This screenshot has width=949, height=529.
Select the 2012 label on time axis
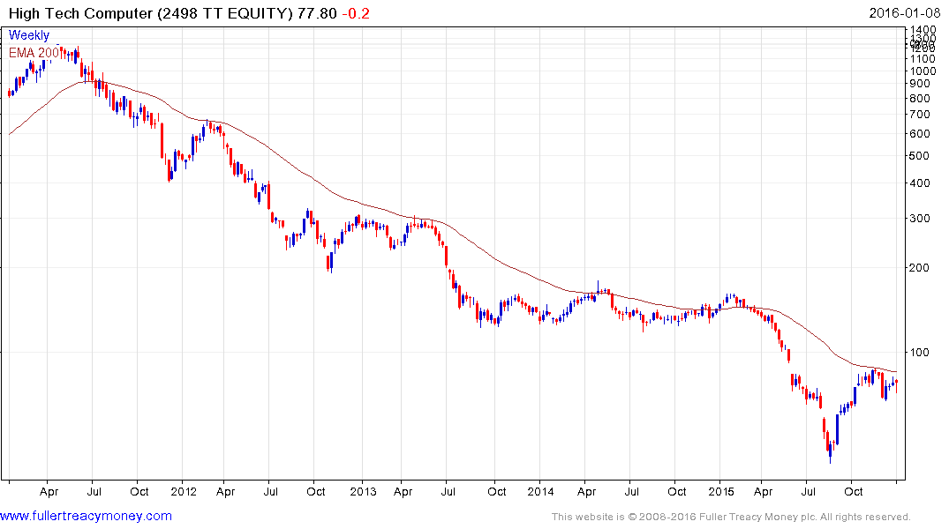(184, 491)
